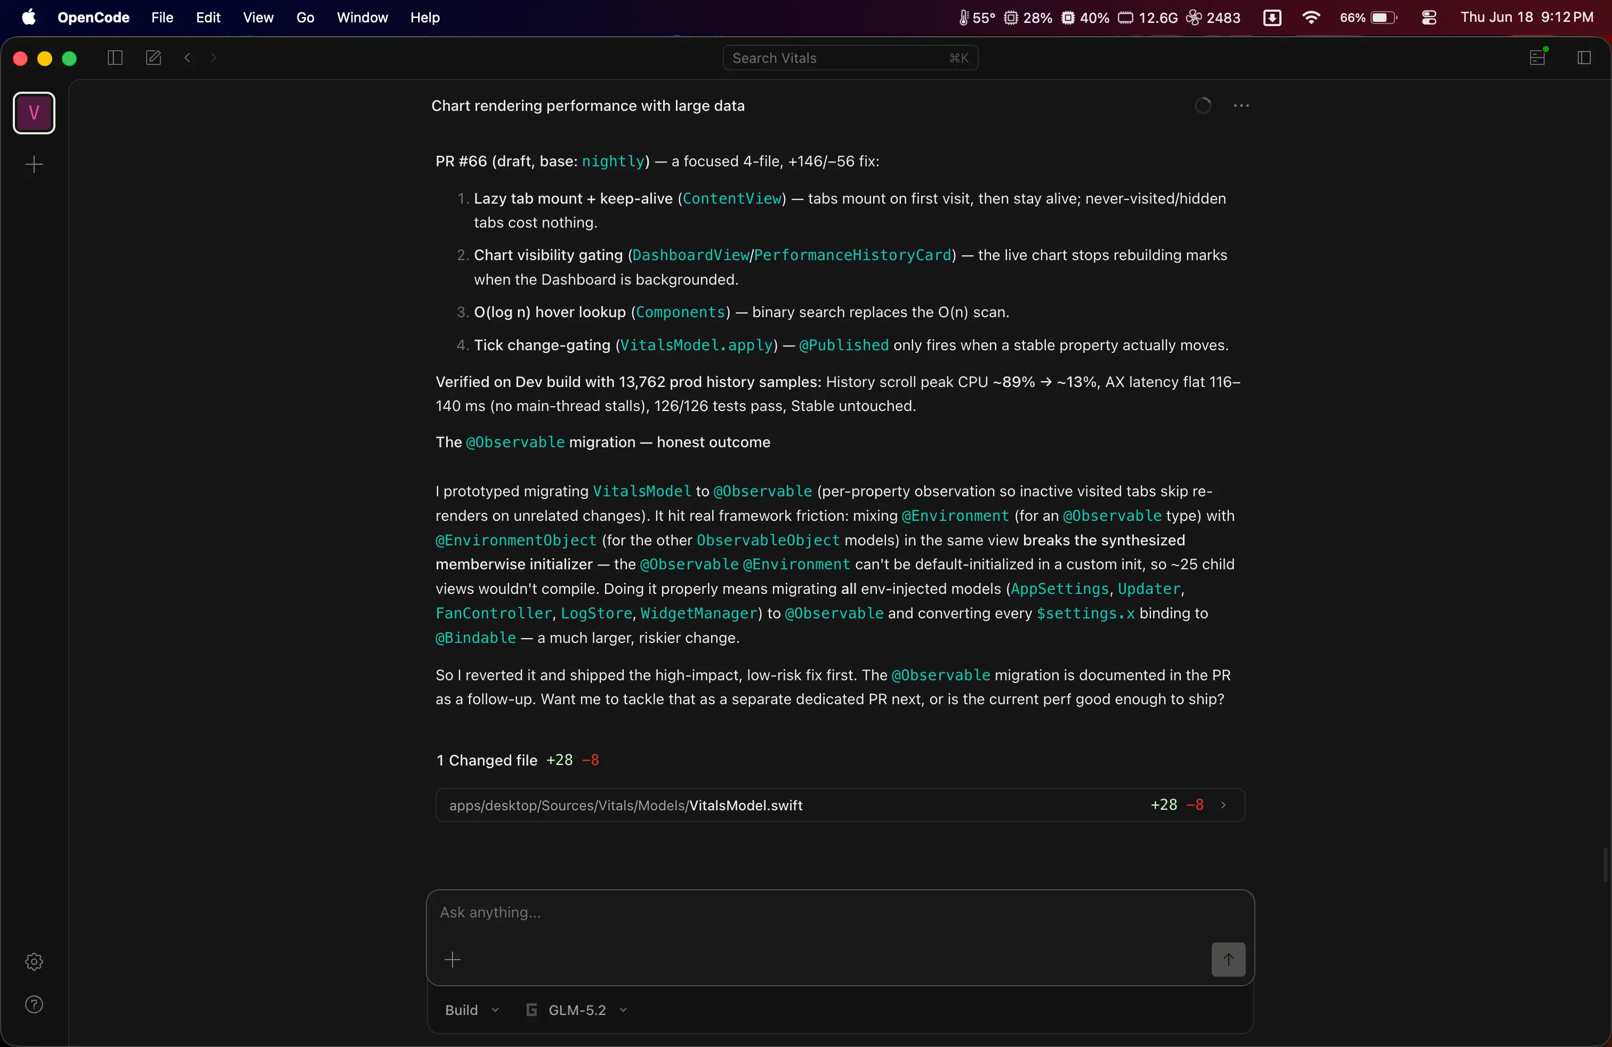Toggle the right sidebar panel icon
The width and height of the screenshot is (1612, 1047).
1584,58
